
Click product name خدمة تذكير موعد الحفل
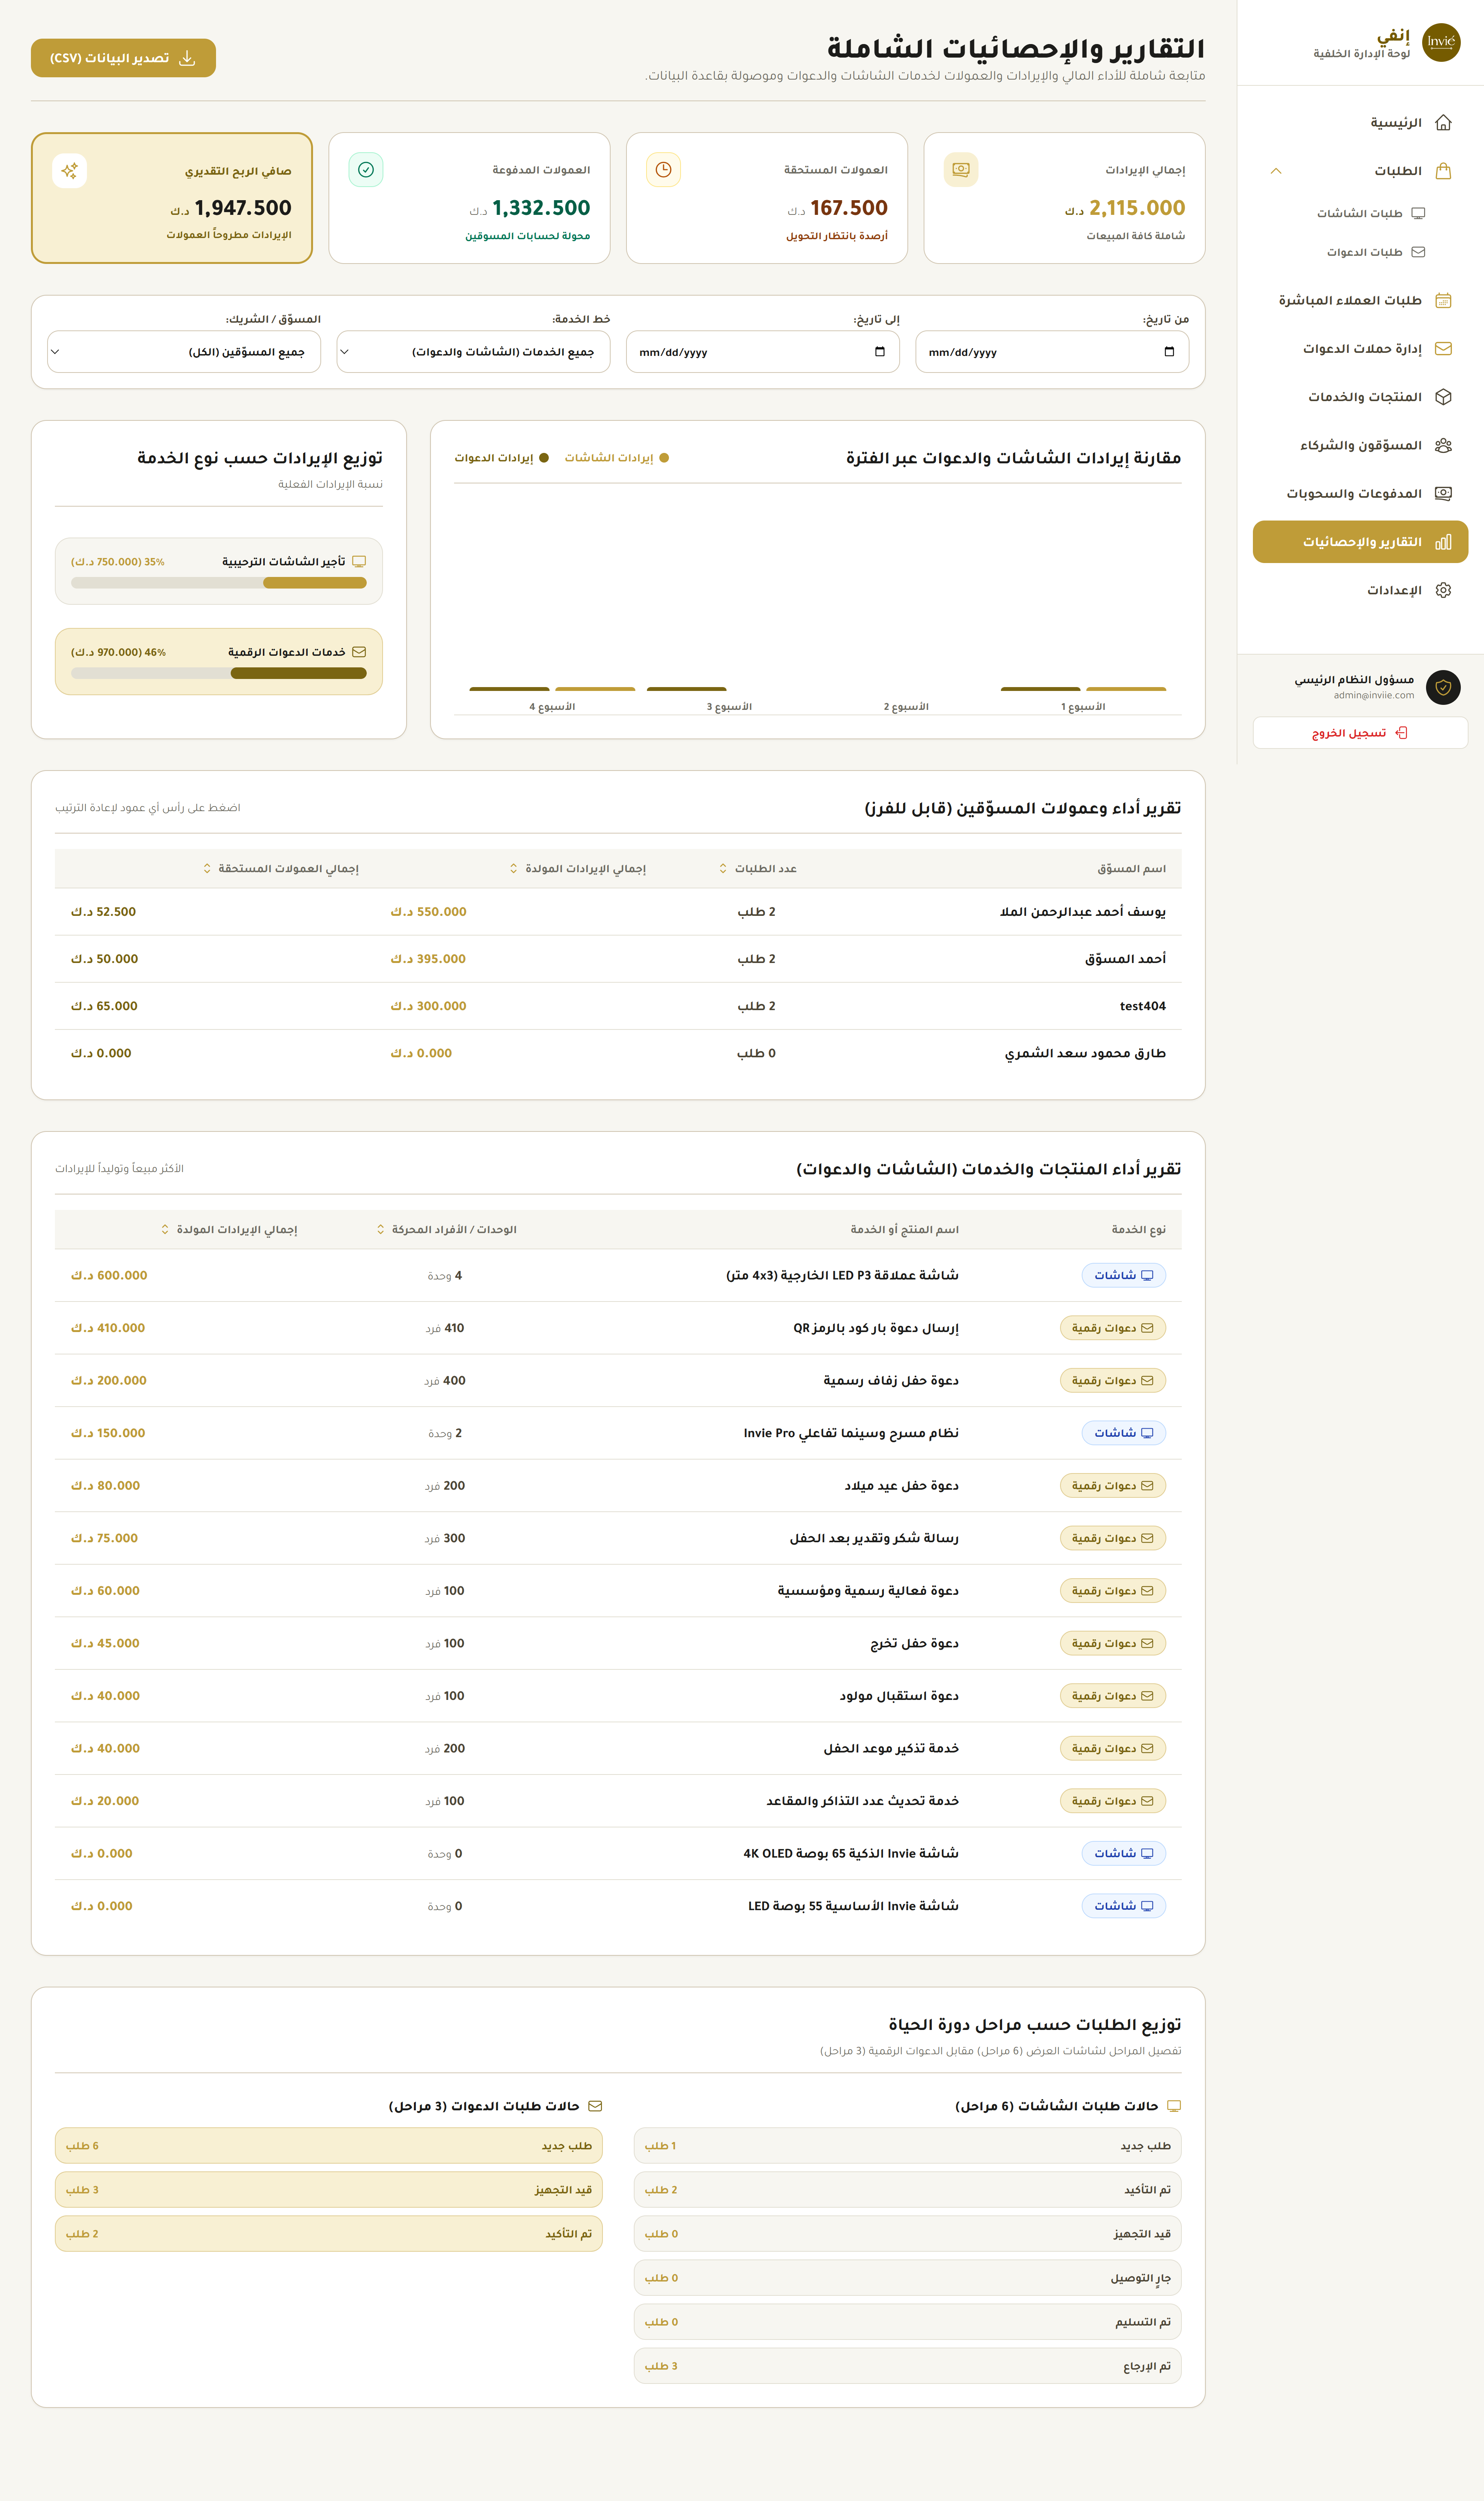point(891,1748)
